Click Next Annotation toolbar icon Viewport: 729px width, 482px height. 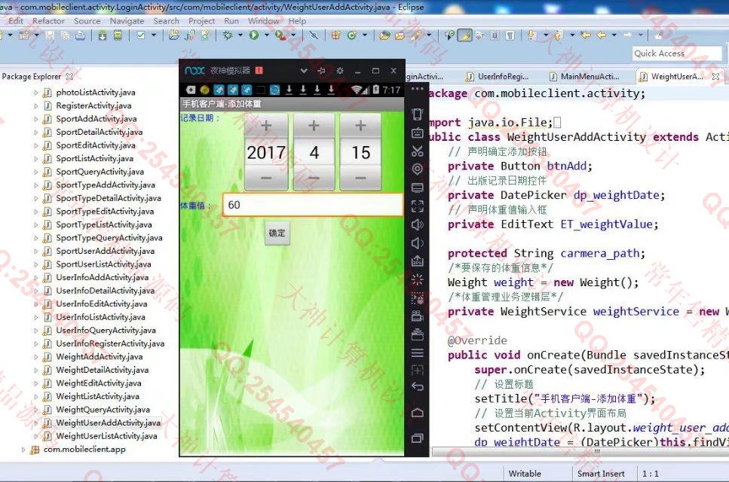(x=532, y=35)
